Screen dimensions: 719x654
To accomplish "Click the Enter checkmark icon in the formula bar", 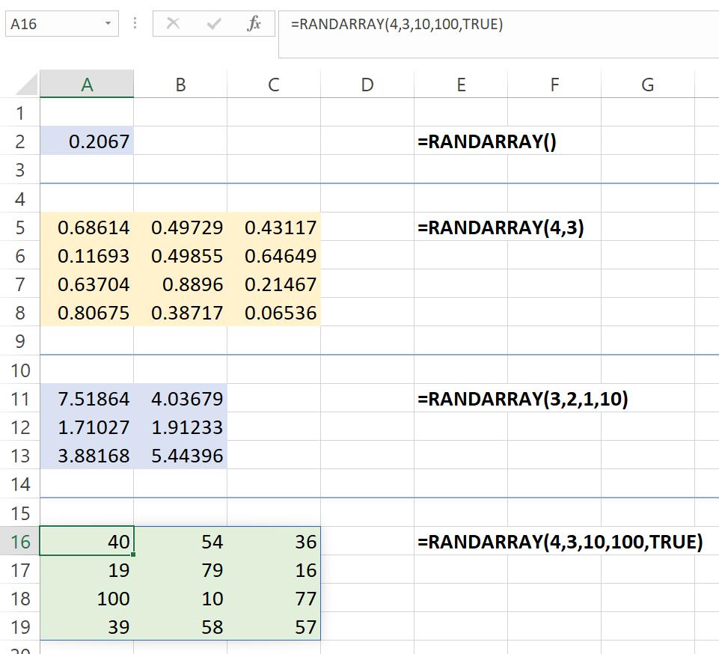I will 213,23.
